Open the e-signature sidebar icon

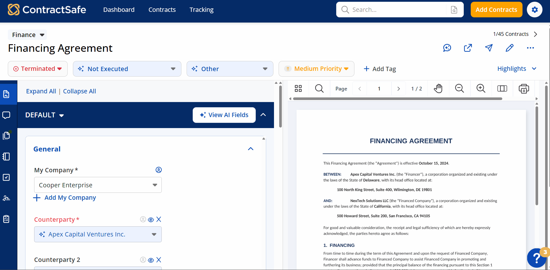pos(6,198)
